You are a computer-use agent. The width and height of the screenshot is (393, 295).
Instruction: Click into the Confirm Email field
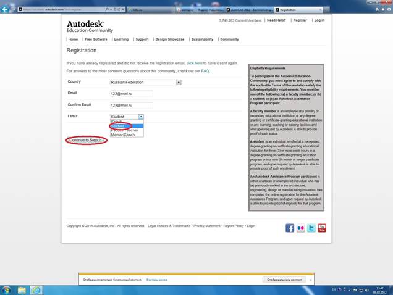click(x=132, y=105)
